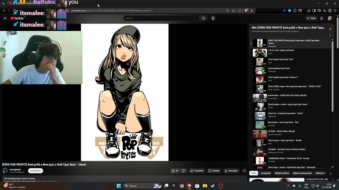Open YouTube notifications bell
Screen dimensions: 339x190
click(322, 18)
